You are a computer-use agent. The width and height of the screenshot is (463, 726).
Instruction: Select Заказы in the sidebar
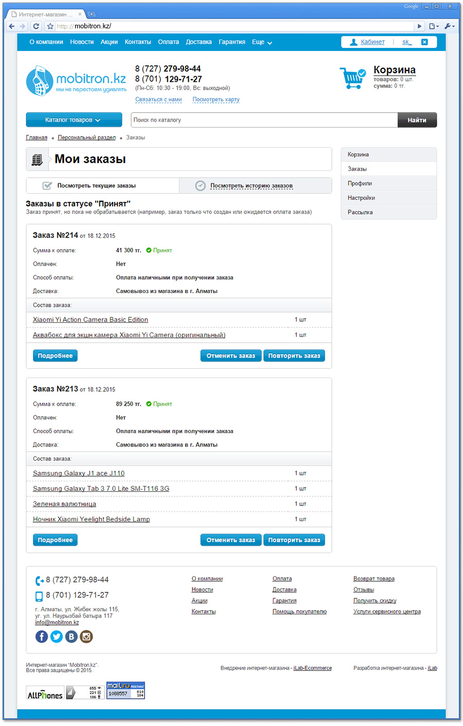coord(389,169)
